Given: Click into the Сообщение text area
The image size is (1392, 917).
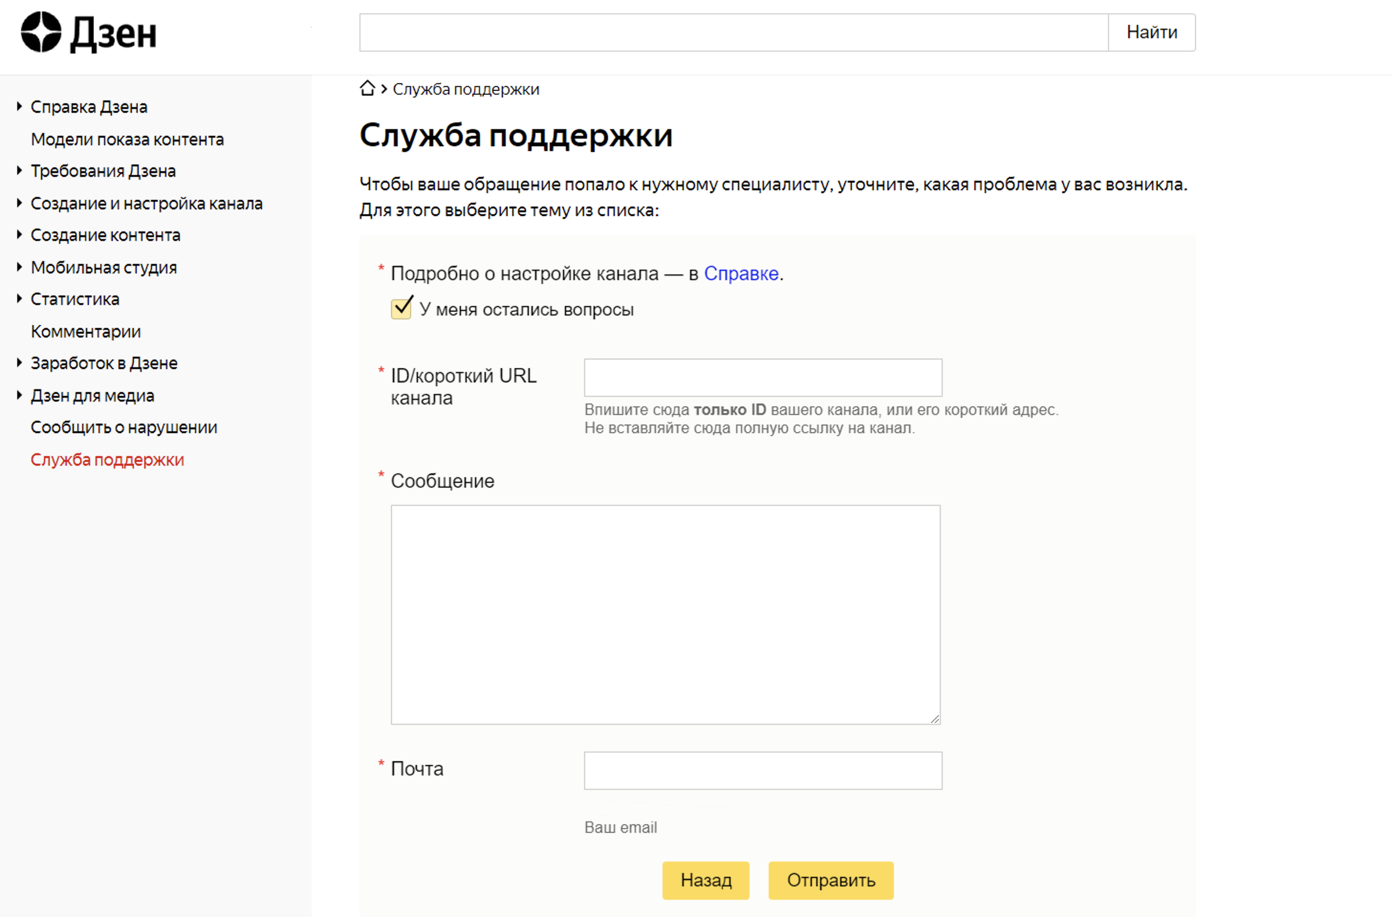Looking at the screenshot, I should 665,615.
